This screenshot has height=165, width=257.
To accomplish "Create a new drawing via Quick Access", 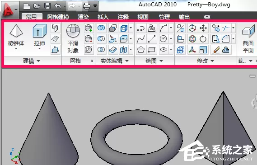I will point(27,6).
